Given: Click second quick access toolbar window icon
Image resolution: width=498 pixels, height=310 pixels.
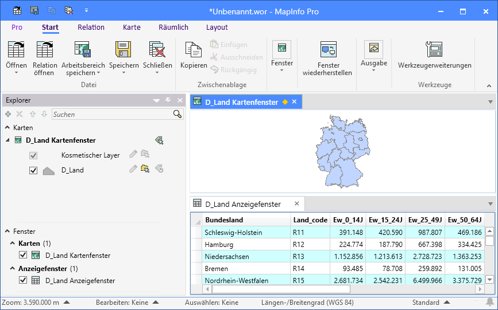Looking at the screenshot, I should click(34, 10).
